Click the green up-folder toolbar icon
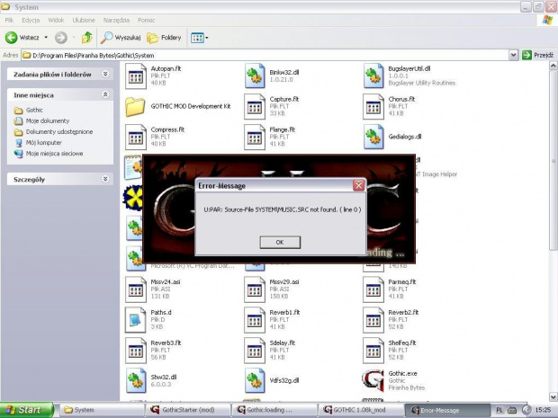 coord(86,38)
